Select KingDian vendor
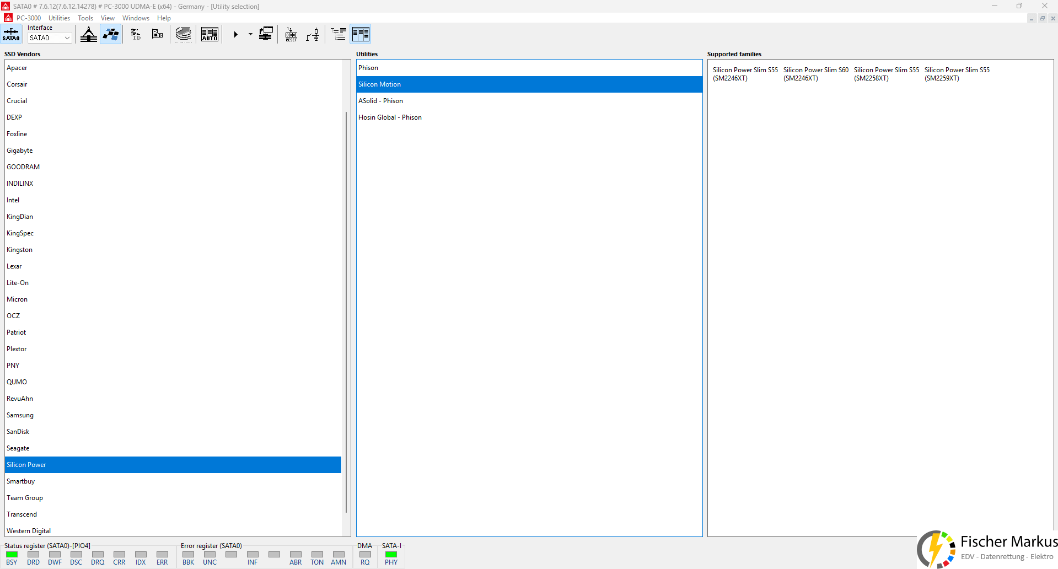Viewport: 1058px width, 569px height. coord(173,217)
